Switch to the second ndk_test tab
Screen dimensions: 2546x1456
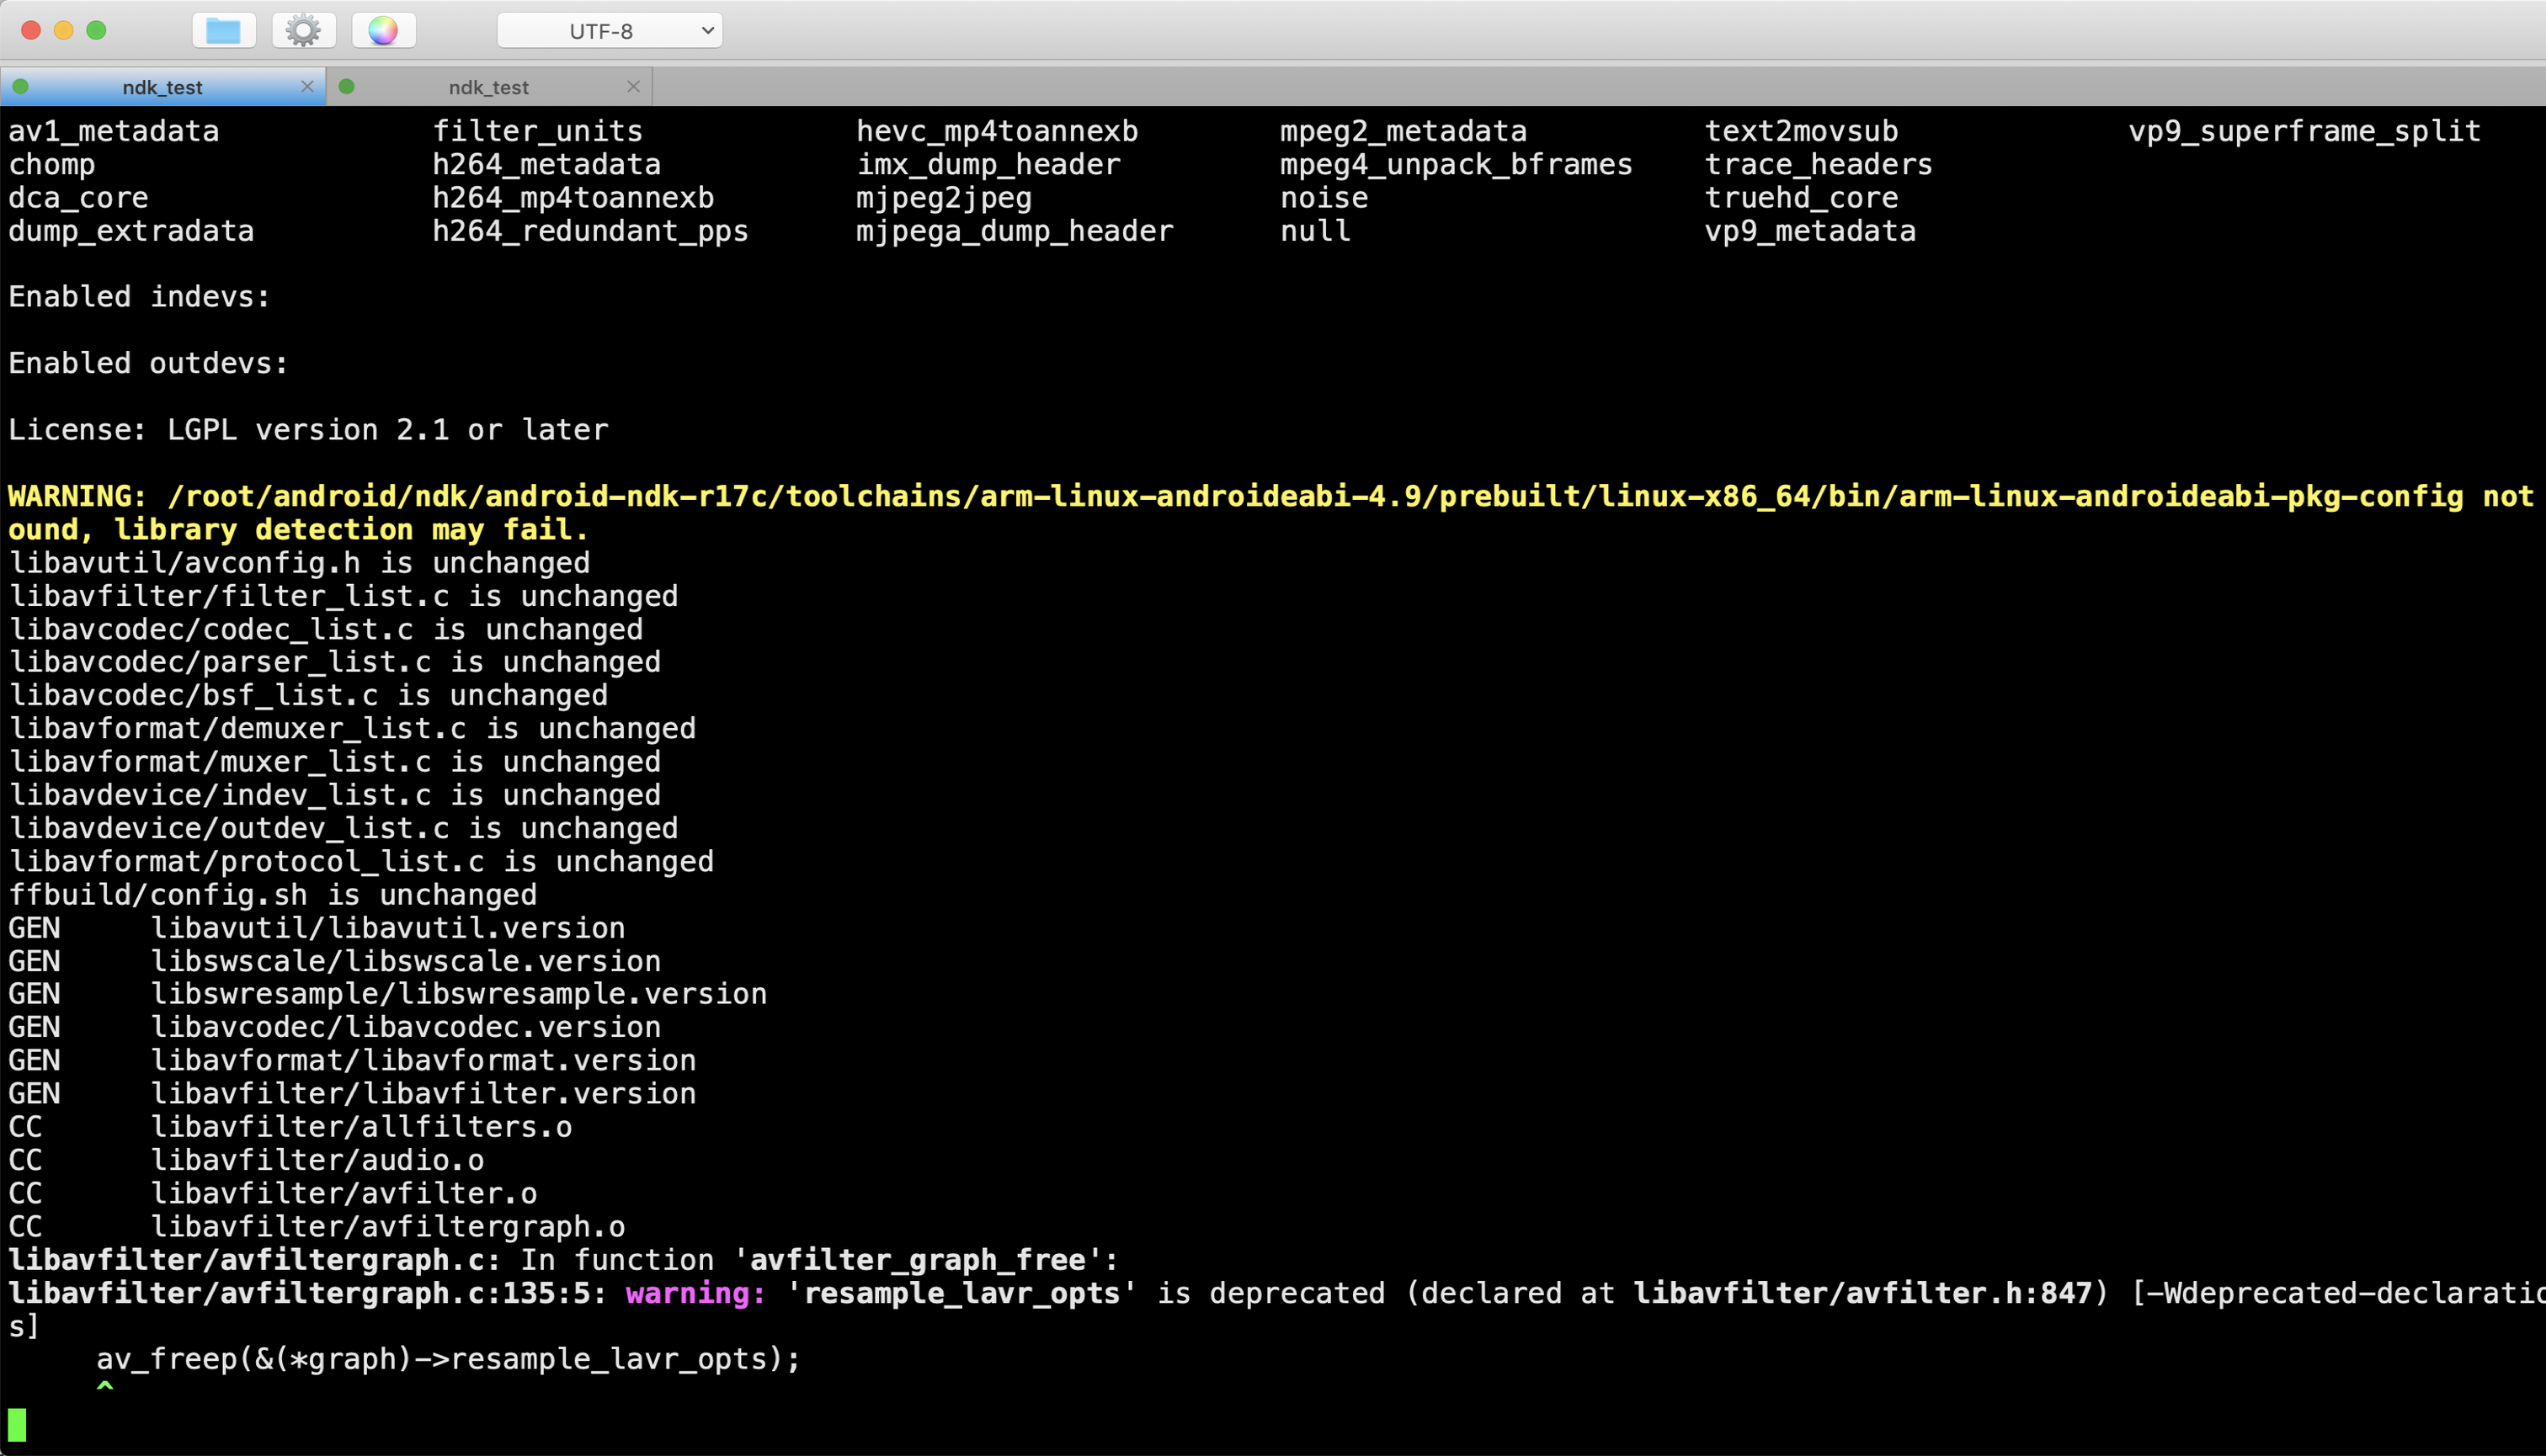(x=488, y=87)
